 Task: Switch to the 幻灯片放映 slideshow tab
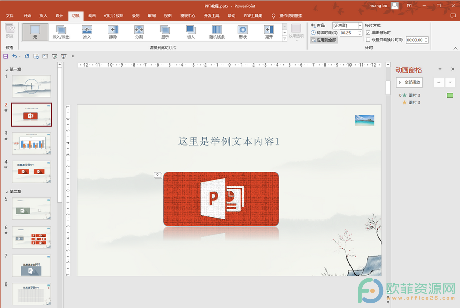pyautogui.click(x=114, y=16)
